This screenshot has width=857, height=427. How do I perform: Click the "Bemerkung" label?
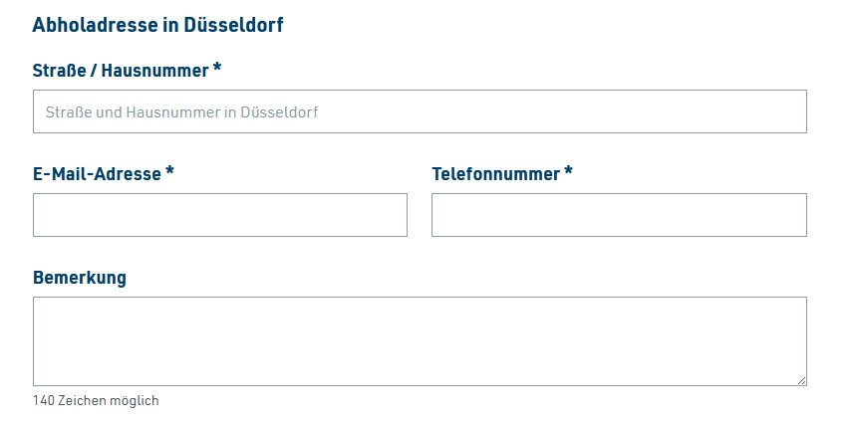(x=80, y=278)
